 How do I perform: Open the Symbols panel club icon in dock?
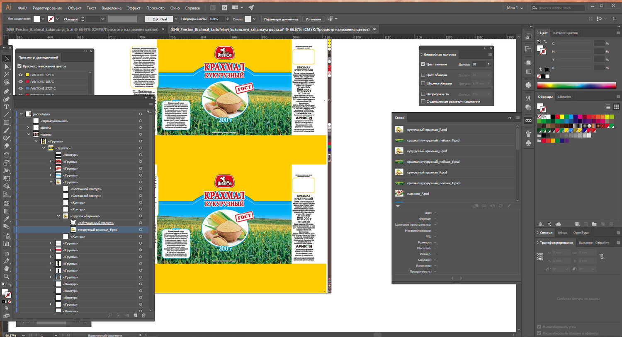coord(528,143)
